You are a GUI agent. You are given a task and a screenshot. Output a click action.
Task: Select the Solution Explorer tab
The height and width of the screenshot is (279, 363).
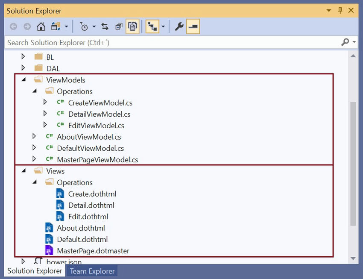34,271
